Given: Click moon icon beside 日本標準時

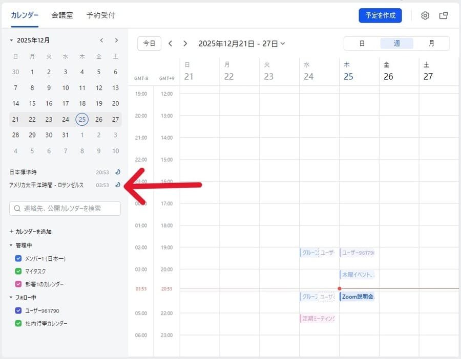Looking at the screenshot, I should (x=117, y=172).
